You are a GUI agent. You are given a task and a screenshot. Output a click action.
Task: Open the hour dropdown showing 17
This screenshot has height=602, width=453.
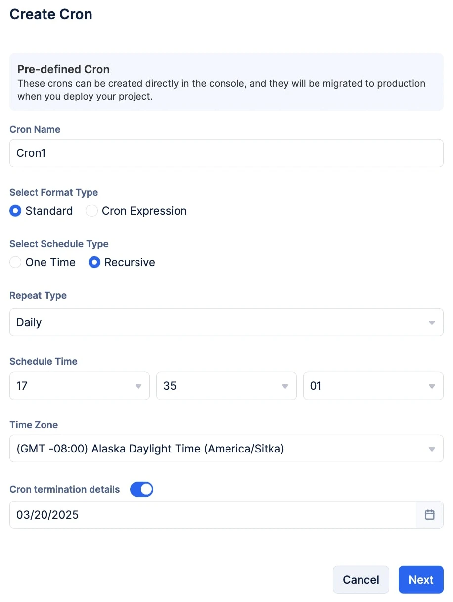pyautogui.click(x=80, y=386)
